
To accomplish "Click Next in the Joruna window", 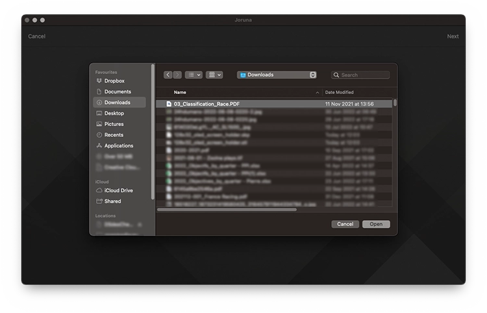I will [453, 36].
